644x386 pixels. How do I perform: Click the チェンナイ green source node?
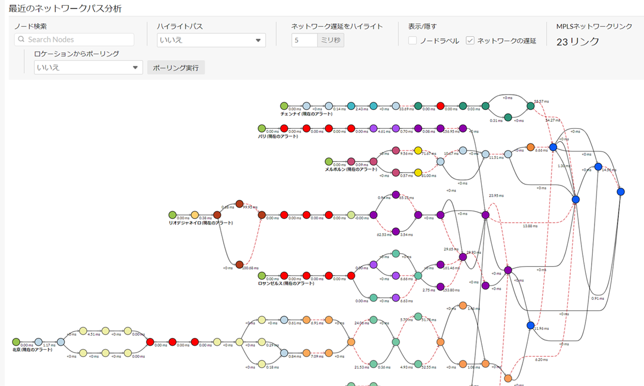click(284, 106)
